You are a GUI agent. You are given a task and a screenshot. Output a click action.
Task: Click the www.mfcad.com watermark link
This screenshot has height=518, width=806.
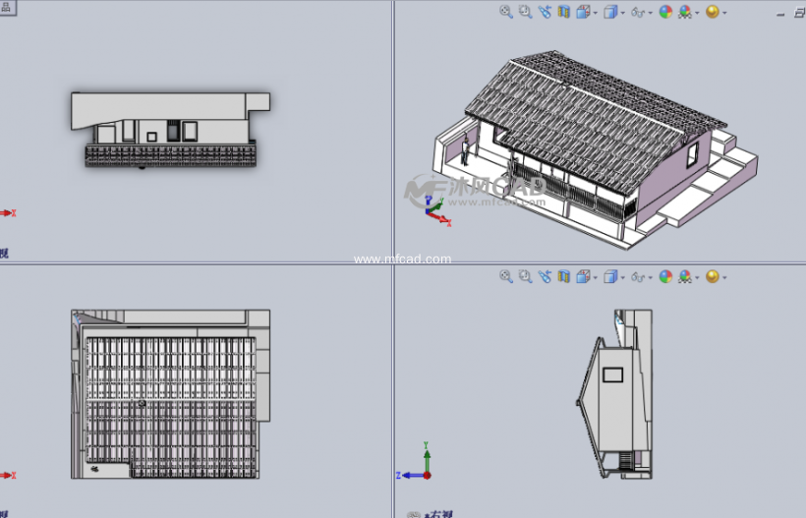pos(402,259)
